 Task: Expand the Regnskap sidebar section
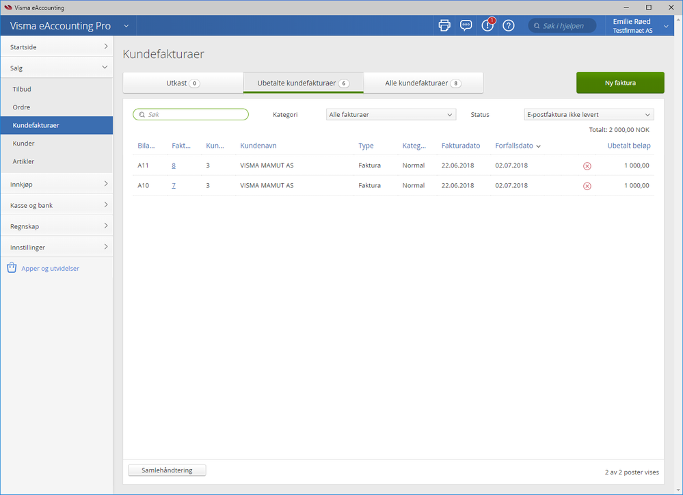56,226
